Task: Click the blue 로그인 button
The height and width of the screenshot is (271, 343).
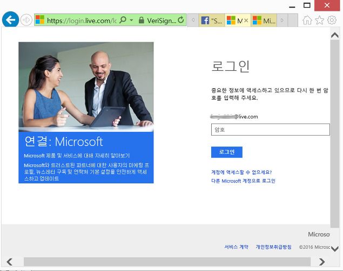Action: [x=227, y=152]
